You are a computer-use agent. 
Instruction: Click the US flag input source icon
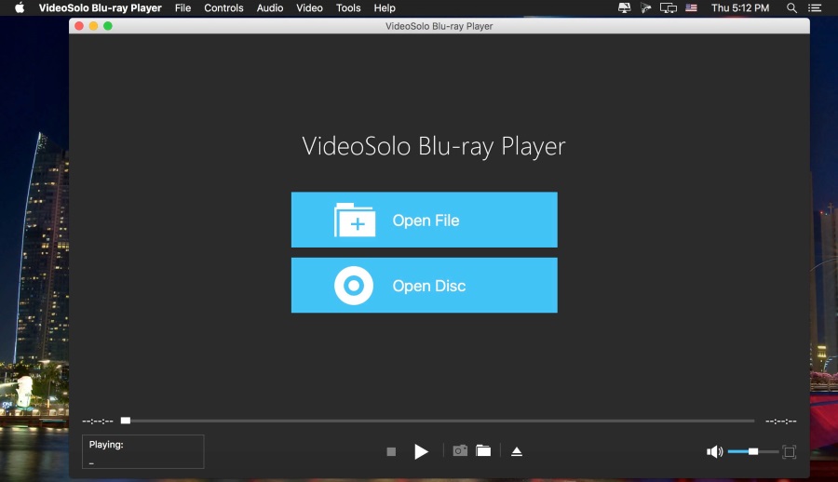coord(691,8)
